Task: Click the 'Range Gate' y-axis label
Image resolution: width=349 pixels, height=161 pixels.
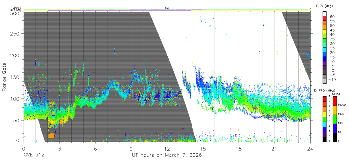Action: click(x=4, y=77)
